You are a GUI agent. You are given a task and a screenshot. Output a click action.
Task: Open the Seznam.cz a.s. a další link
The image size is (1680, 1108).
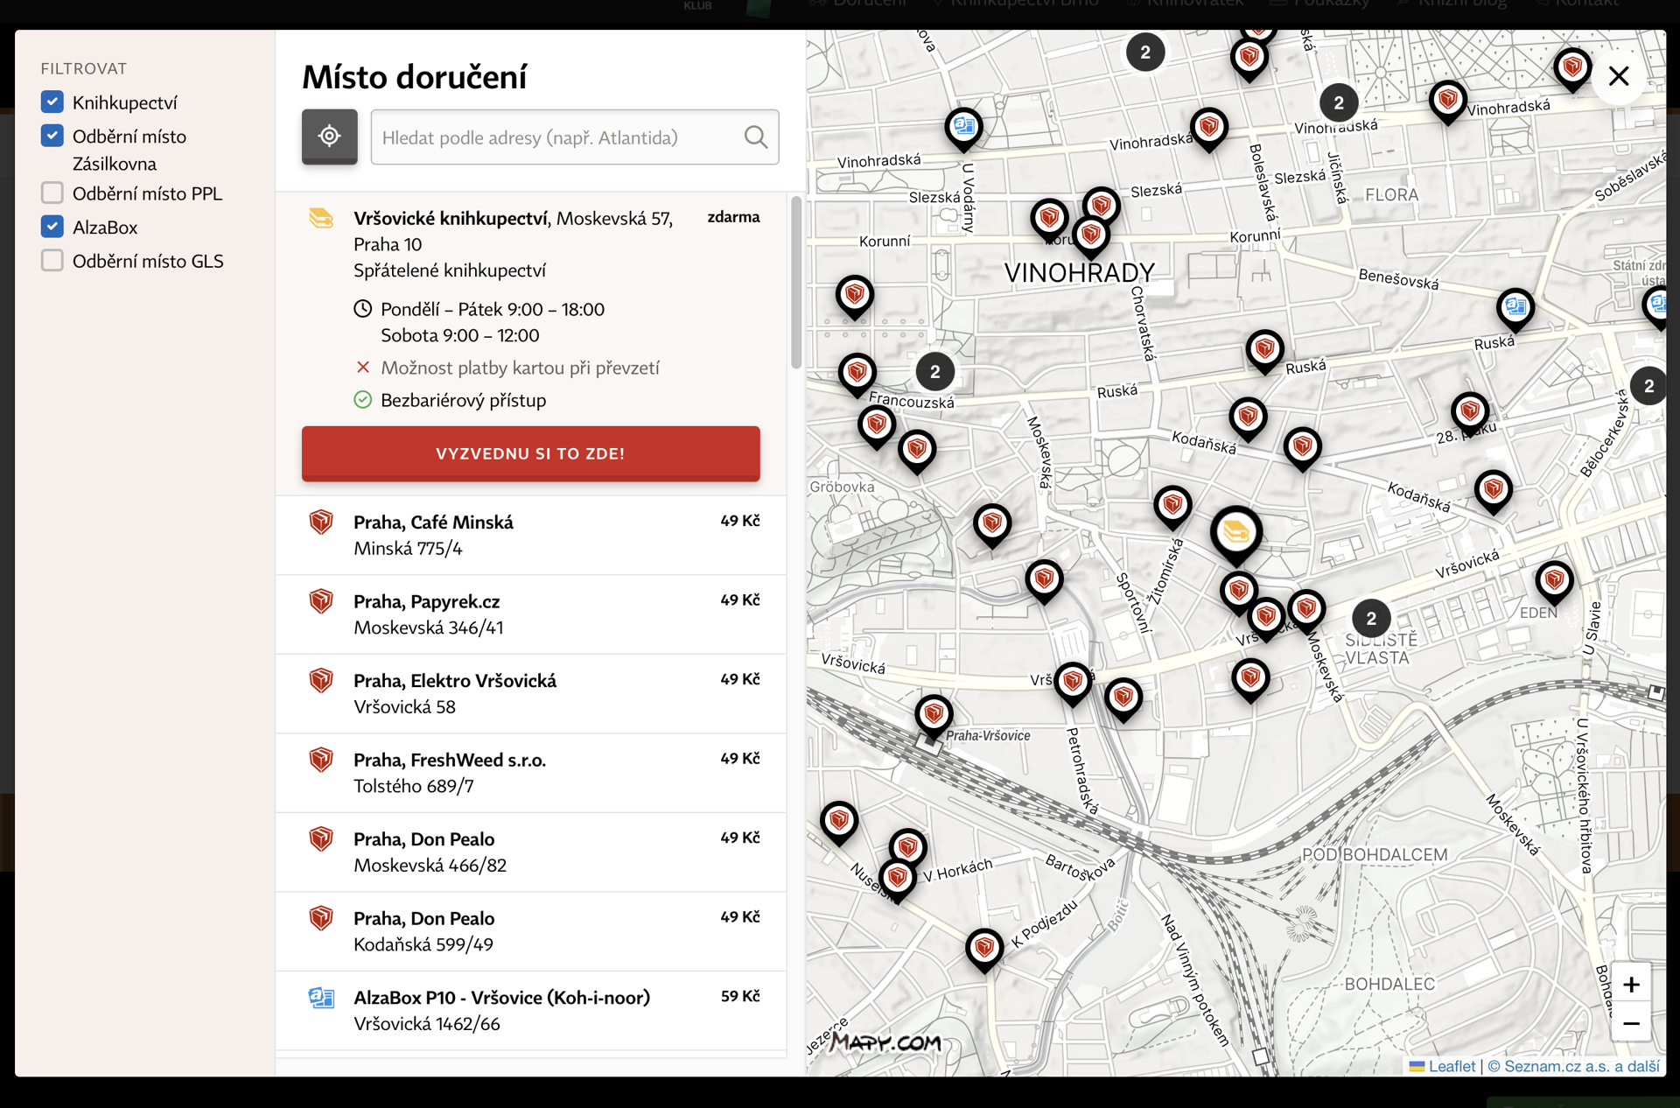1573,1066
